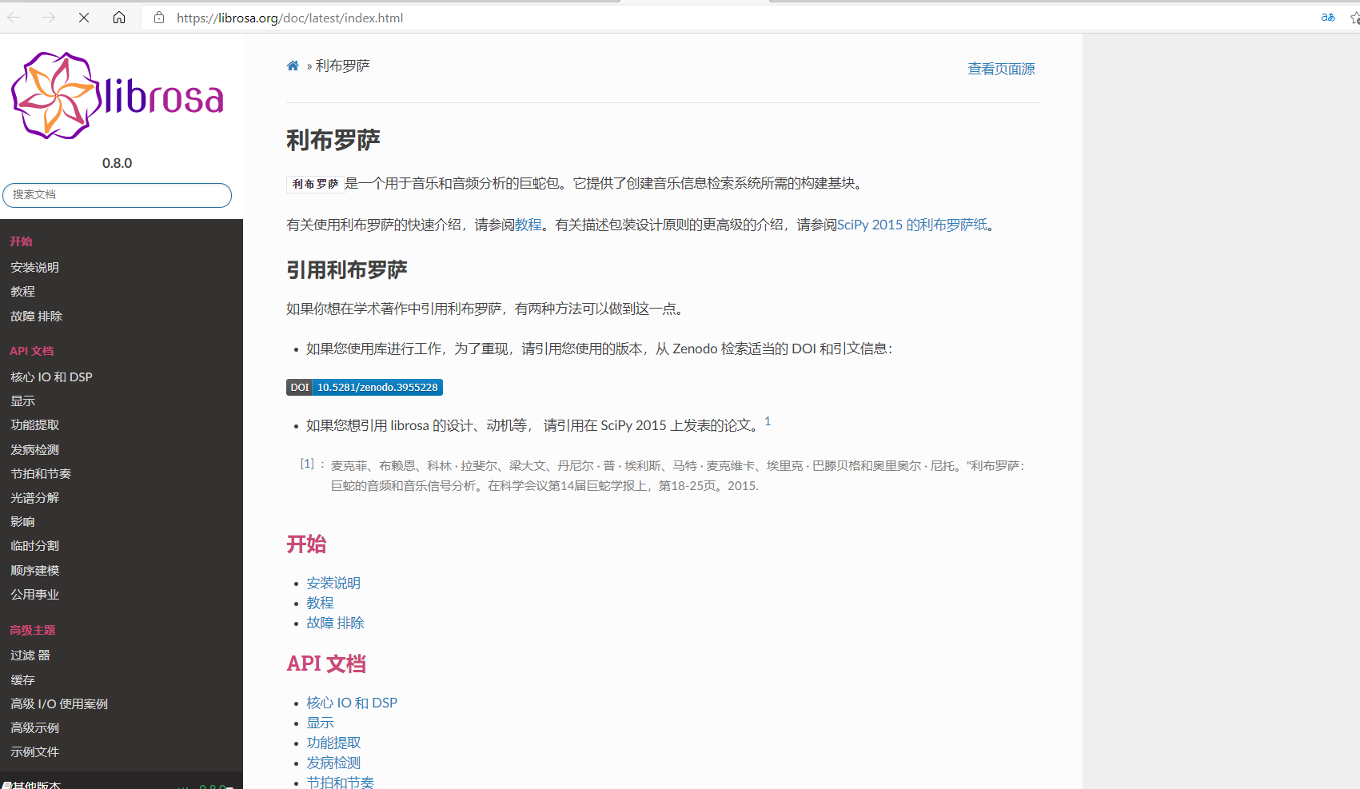This screenshot has height=789, width=1360.
Task: Click the 搜索文档 search field
Action: pos(117,195)
